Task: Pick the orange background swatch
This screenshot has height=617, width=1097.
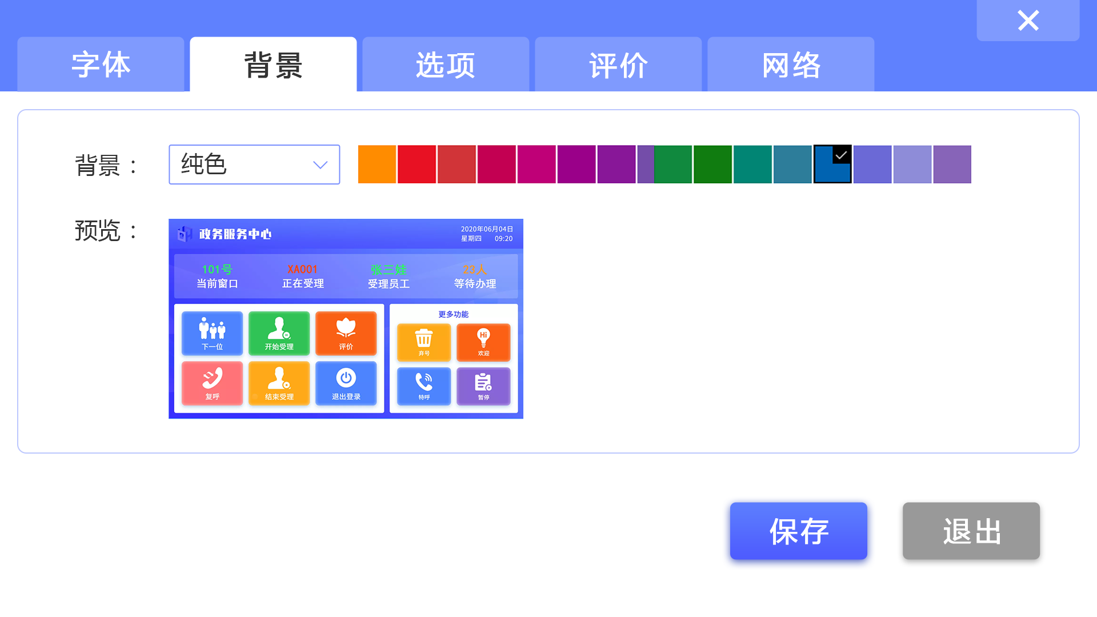Action: coord(377,165)
